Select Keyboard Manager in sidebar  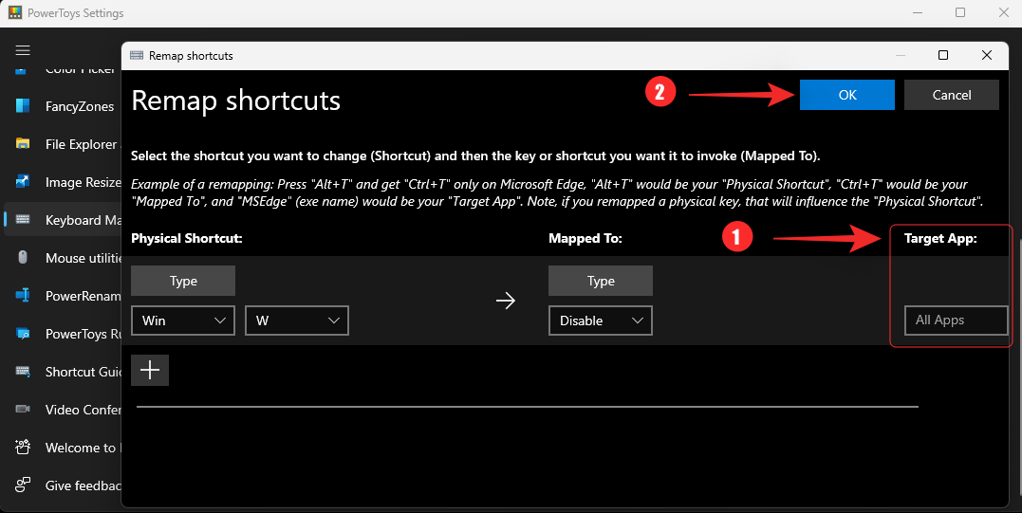coord(80,220)
